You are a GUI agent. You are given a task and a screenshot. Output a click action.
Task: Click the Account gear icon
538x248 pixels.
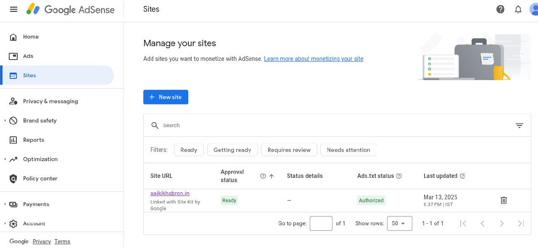(13, 224)
